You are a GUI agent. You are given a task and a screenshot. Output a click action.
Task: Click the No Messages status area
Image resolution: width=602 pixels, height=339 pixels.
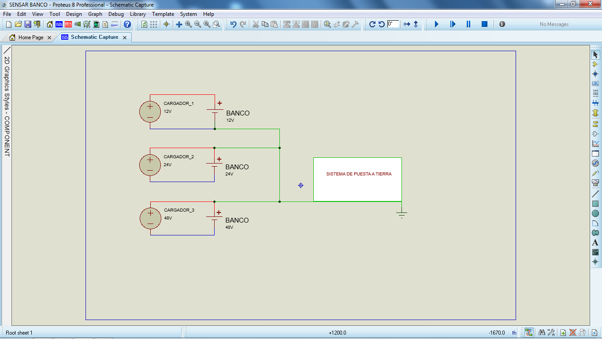tap(554, 24)
